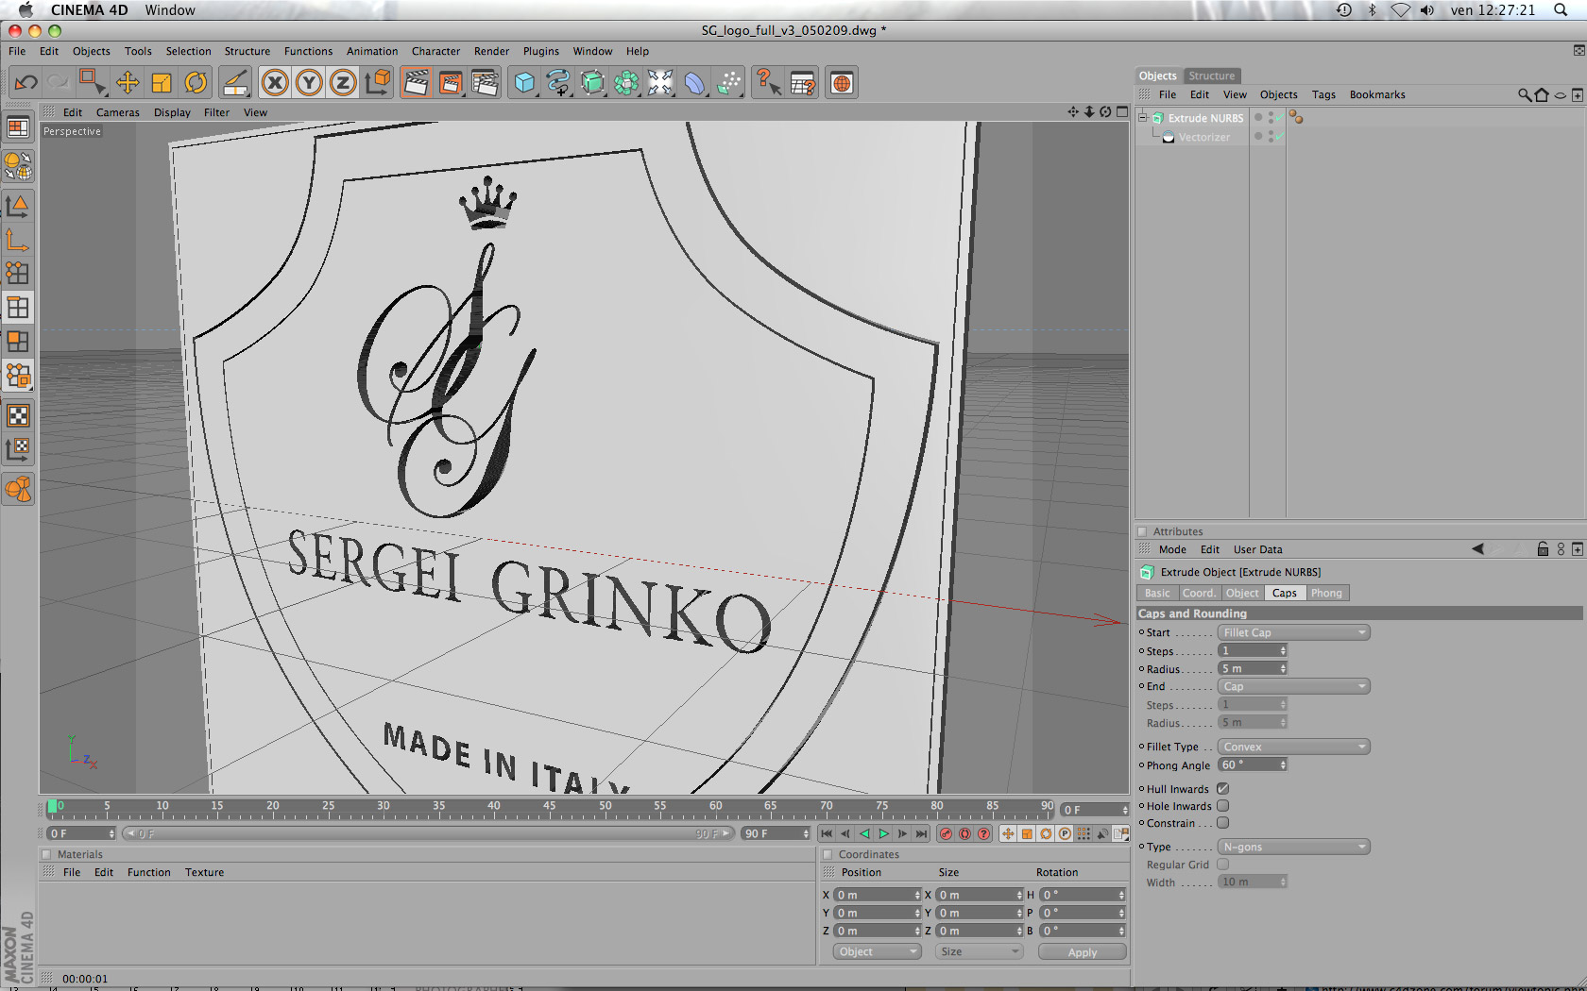Image resolution: width=1587 pixels, height=991 pixels.
Task: Click the deformer objects icon
Action: 694,83
